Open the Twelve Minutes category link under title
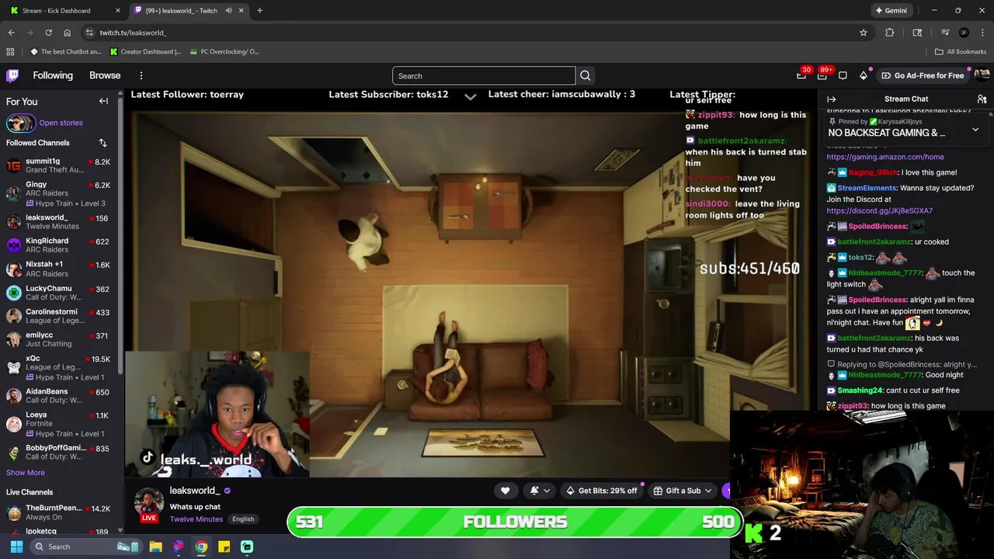Viewport: 994px width, 559px height. click(196, 519)
